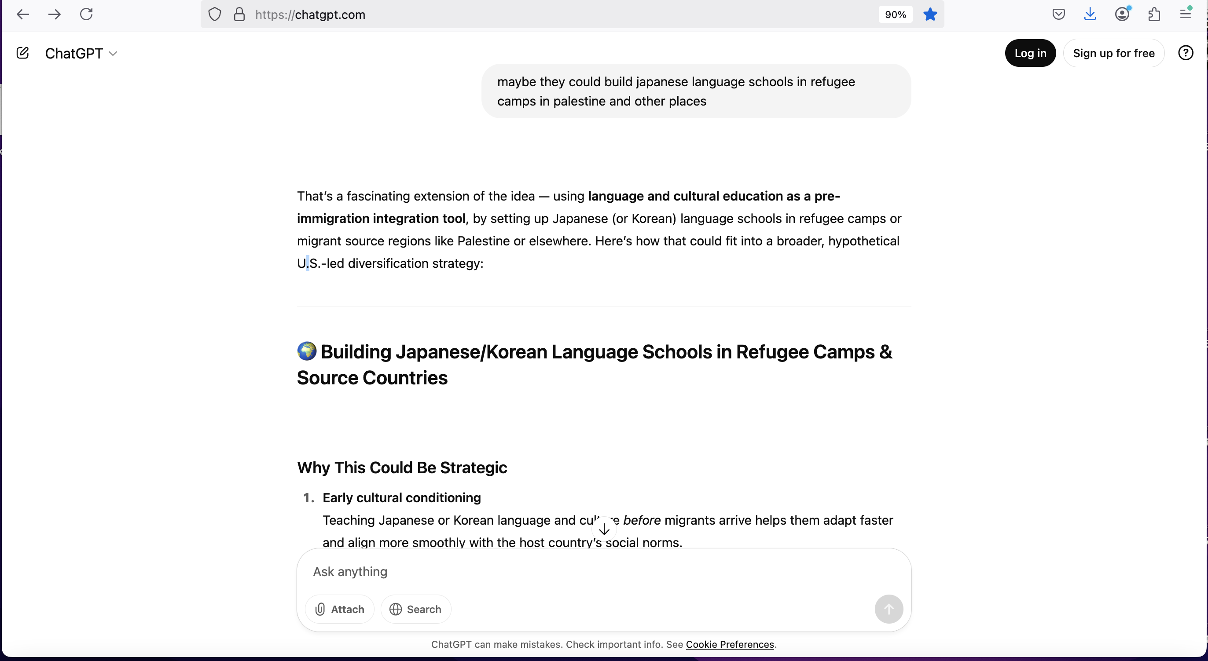This screenshot has height=661, width=1208.
Task: Attach a file with Attach button
Action: click(339, 609)
